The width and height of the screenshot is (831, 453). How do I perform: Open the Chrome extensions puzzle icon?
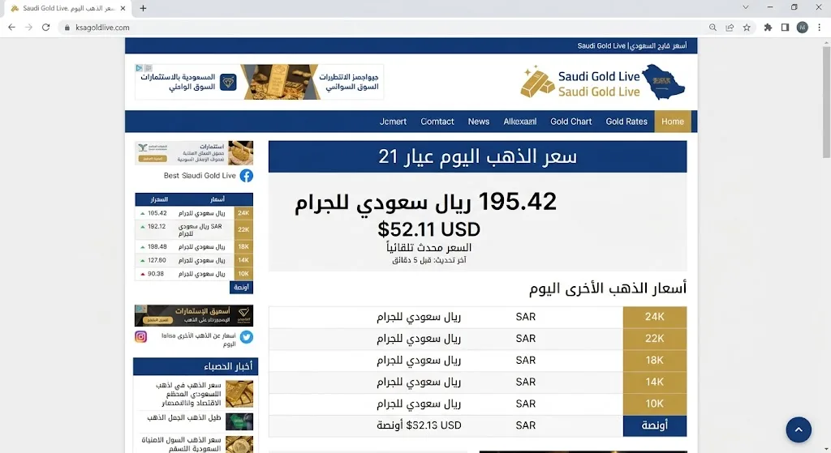point(768,28)
